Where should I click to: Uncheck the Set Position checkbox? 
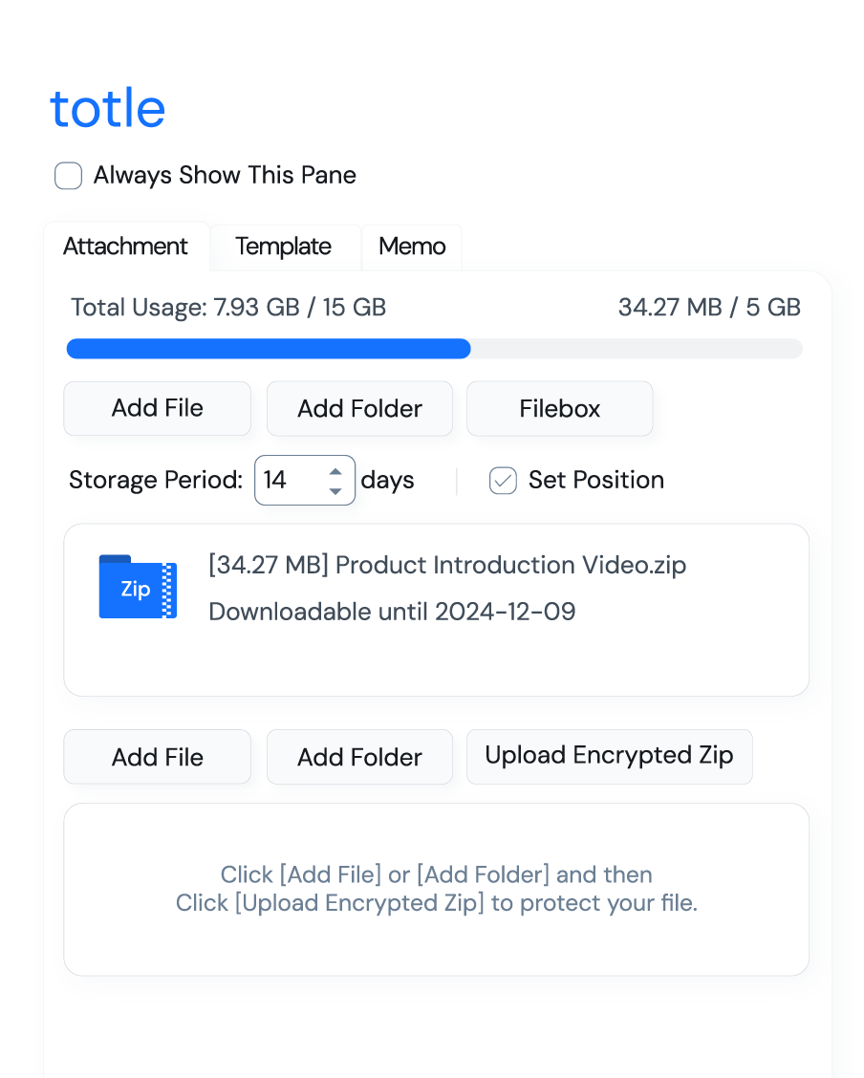503,480
